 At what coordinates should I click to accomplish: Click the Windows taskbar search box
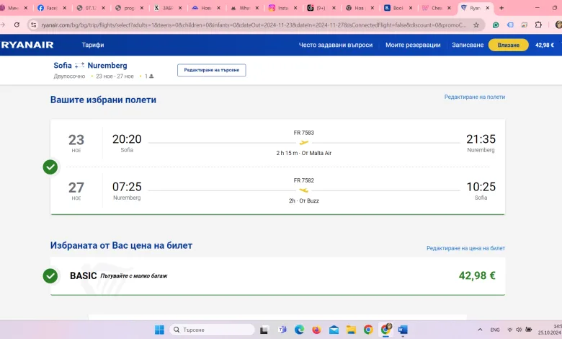tap(212, 330)
